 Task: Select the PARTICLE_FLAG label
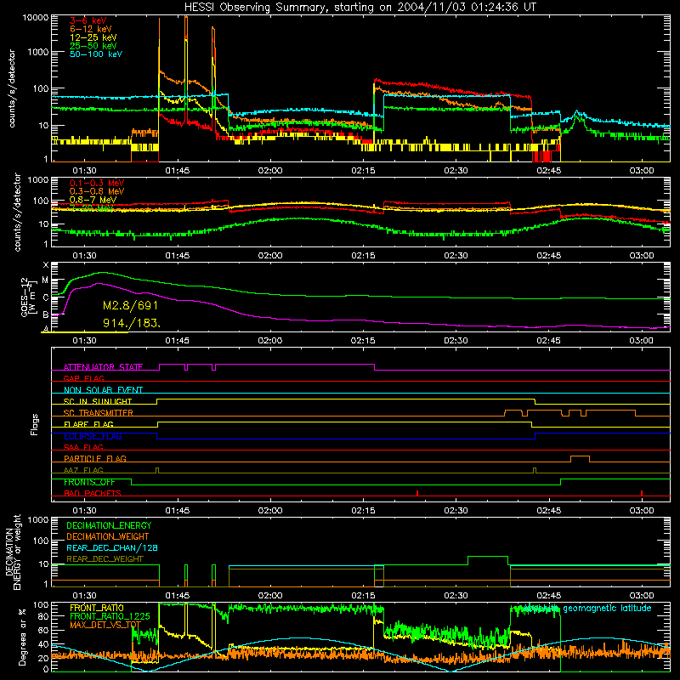point(95,459)
